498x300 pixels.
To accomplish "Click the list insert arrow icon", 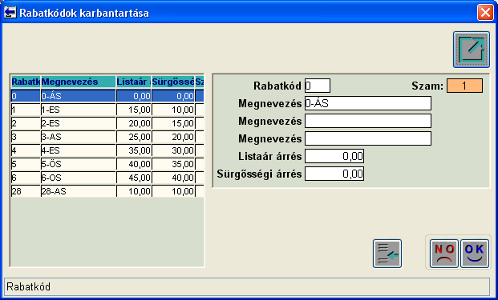I will 387,254.
